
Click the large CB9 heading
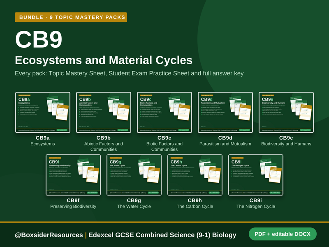pos(39,40)
